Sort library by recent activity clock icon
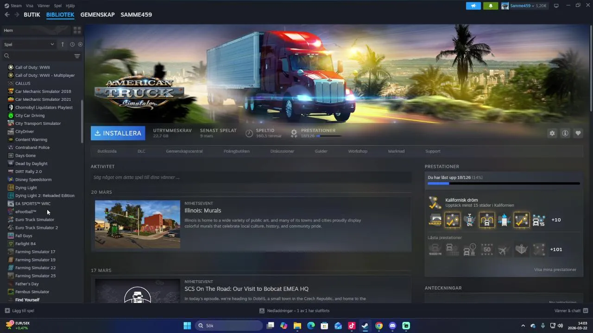 [72, 44]
